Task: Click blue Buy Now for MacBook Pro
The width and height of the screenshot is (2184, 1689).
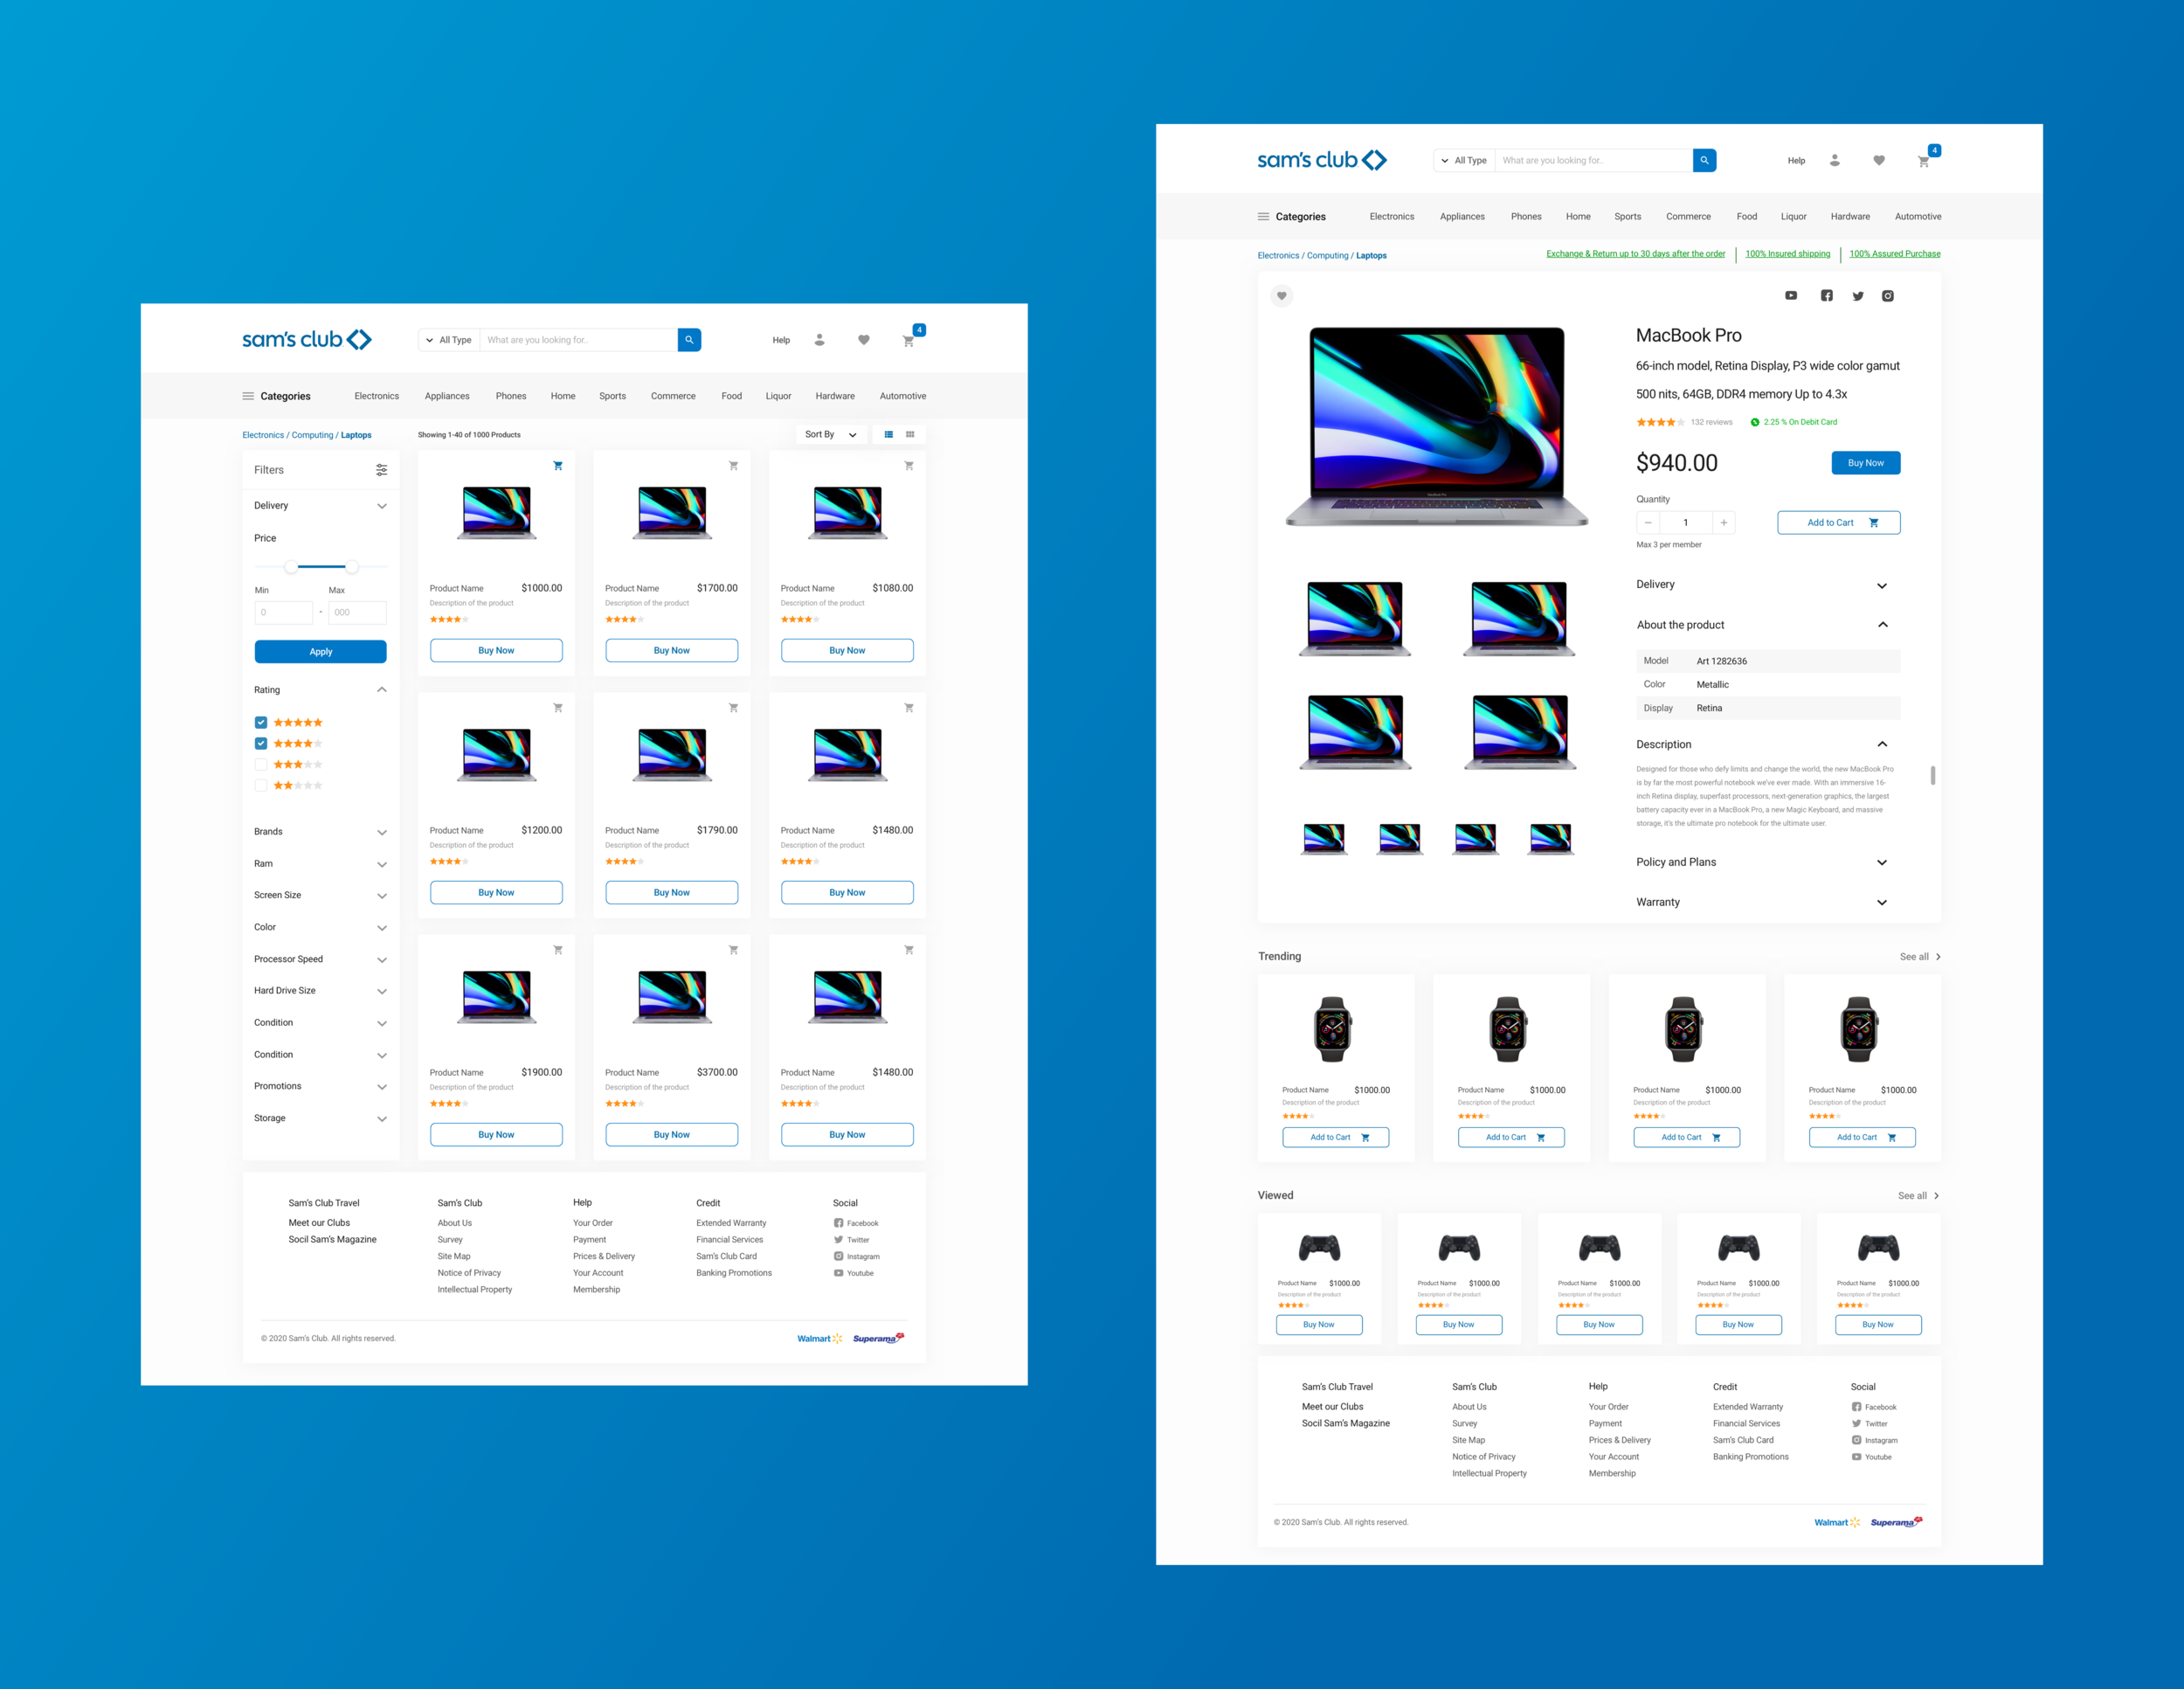Action: pos(1866,463)
